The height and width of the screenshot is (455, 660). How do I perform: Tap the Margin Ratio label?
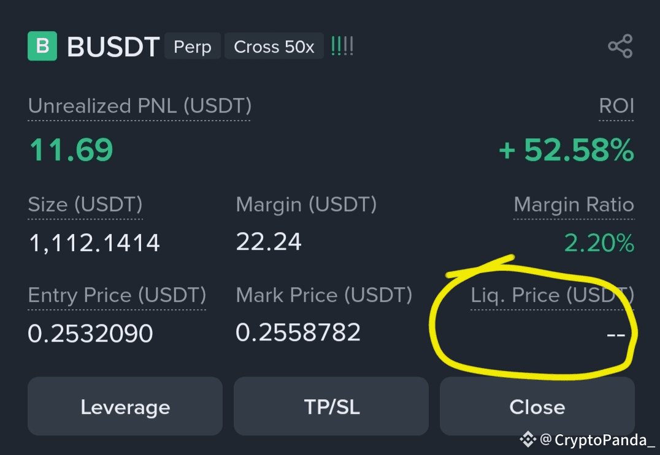coord(574,205)
